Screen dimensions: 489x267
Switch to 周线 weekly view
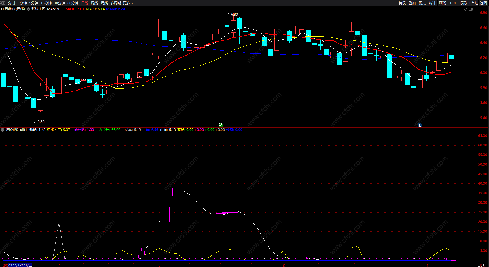pos(94,3)
